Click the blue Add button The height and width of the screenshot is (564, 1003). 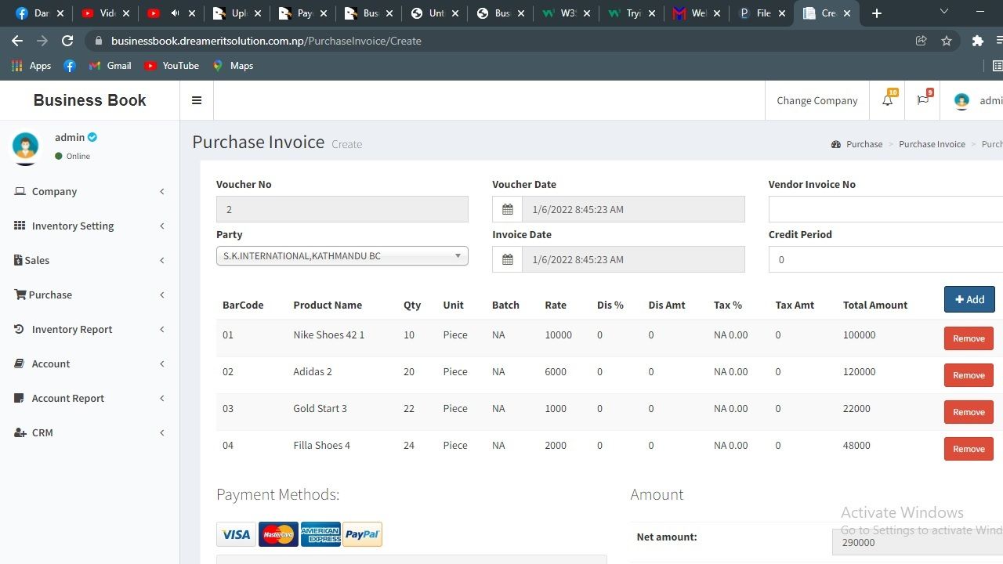click(969, 299)
